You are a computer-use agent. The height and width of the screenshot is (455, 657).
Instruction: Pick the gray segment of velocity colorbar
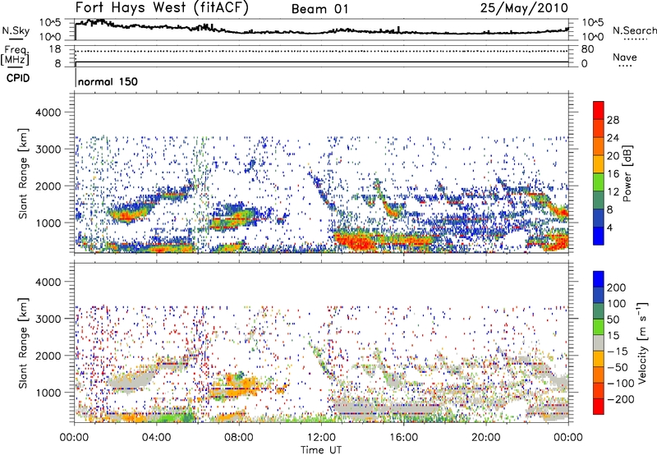point(599,342)
